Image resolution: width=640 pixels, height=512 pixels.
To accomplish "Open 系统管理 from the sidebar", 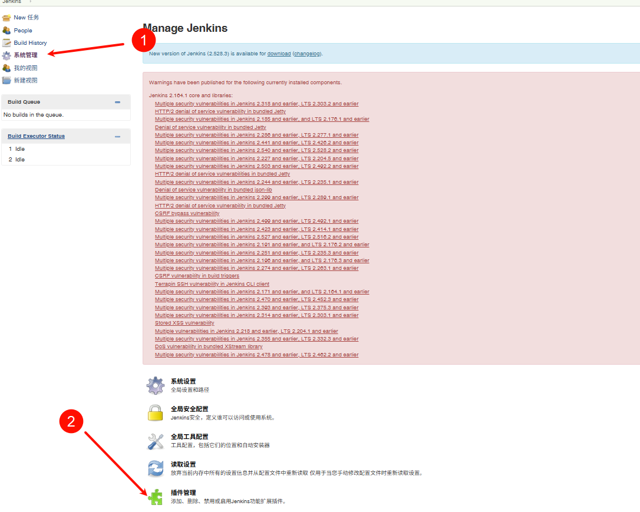I will point(26,55).
